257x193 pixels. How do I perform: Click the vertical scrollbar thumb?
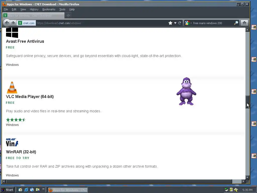coord(247,102)
